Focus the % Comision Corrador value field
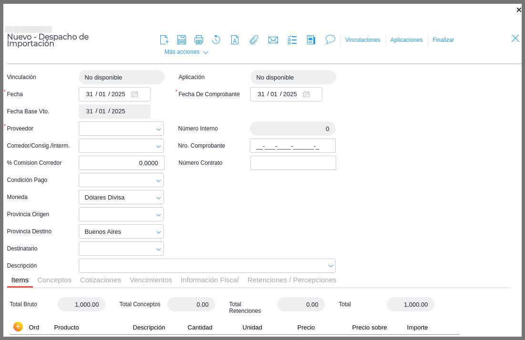525x340 pixels. pyautogui.click(x=121, y=163)
